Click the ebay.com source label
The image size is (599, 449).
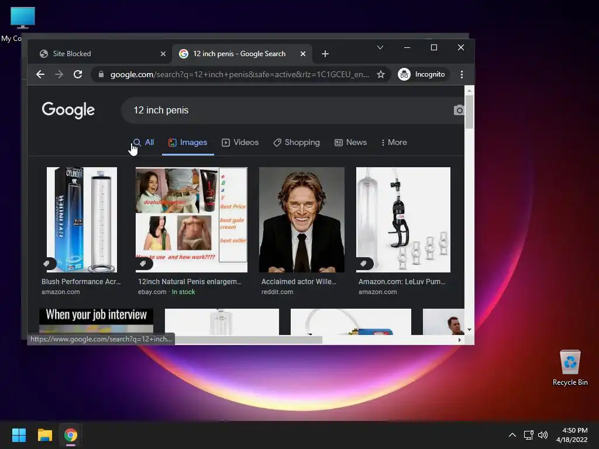(x=152, y=292)
